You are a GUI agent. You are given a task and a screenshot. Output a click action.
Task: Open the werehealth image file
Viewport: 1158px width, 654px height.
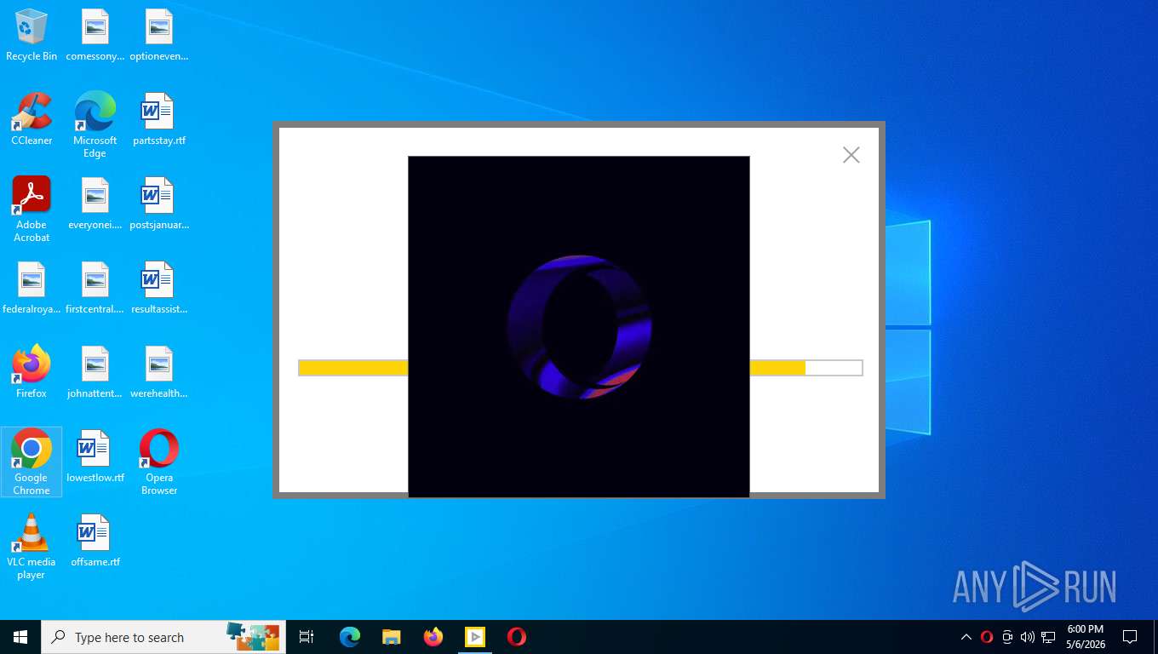[159, 372]
